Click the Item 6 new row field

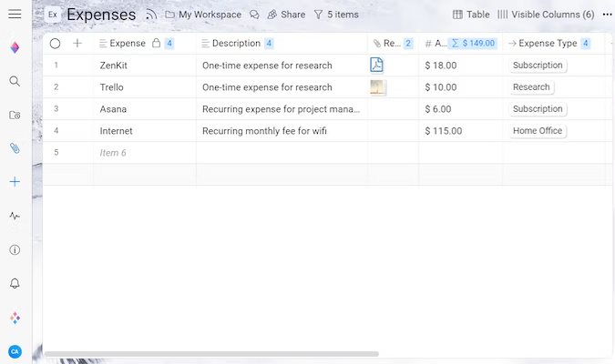pyautogui.click(x=113, y=153)
